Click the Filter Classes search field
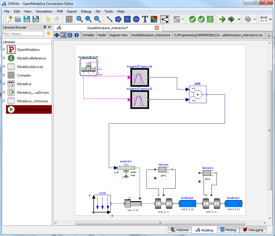The image size is (275, 236). [23, 33]
